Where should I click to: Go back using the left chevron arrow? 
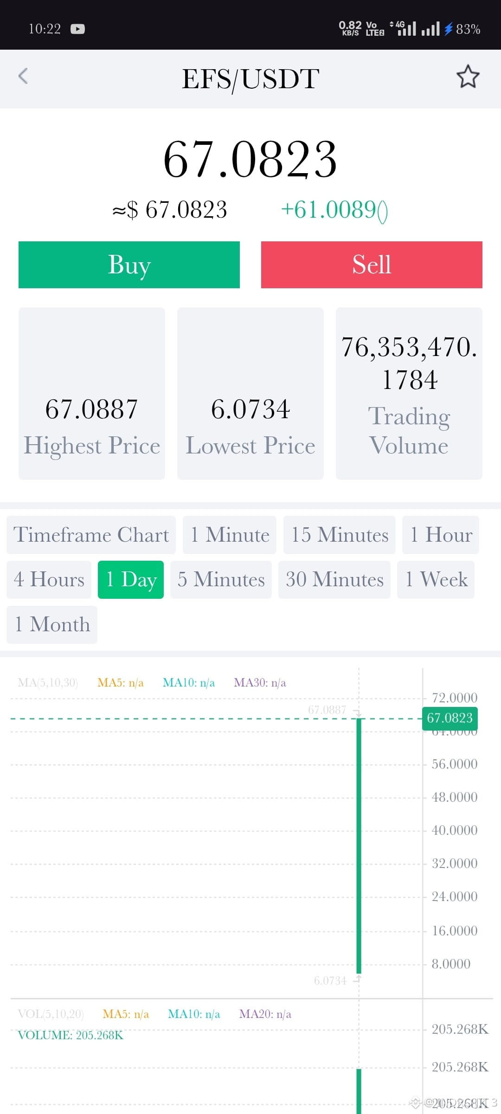coord(23,76)
